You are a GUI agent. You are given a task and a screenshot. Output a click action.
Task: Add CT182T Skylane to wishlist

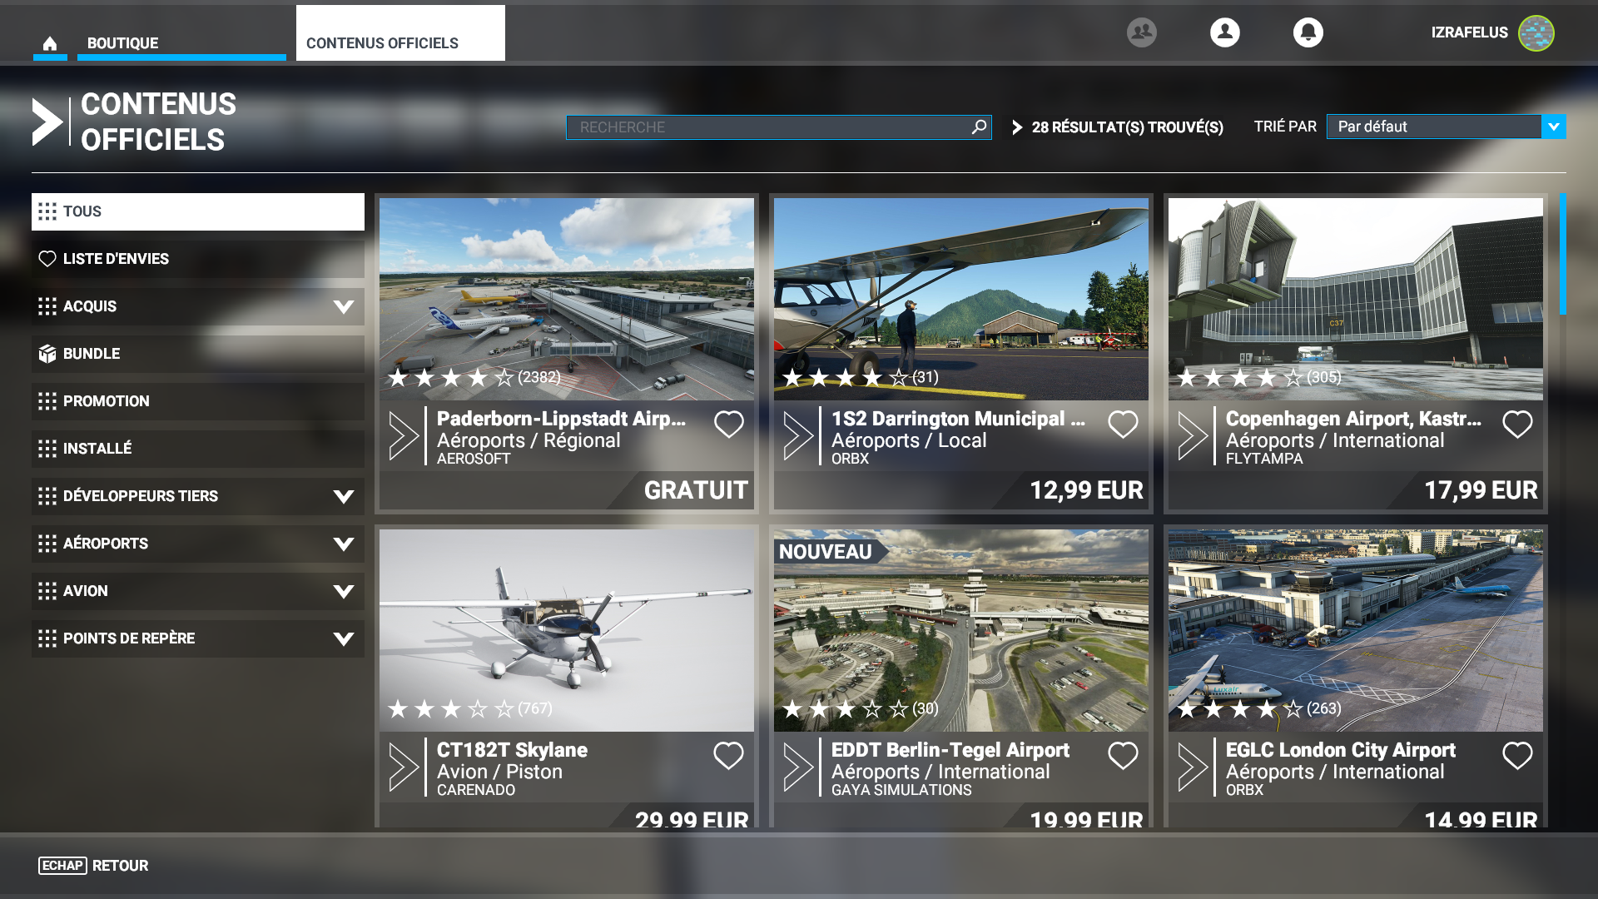click(x=728, y=756)
